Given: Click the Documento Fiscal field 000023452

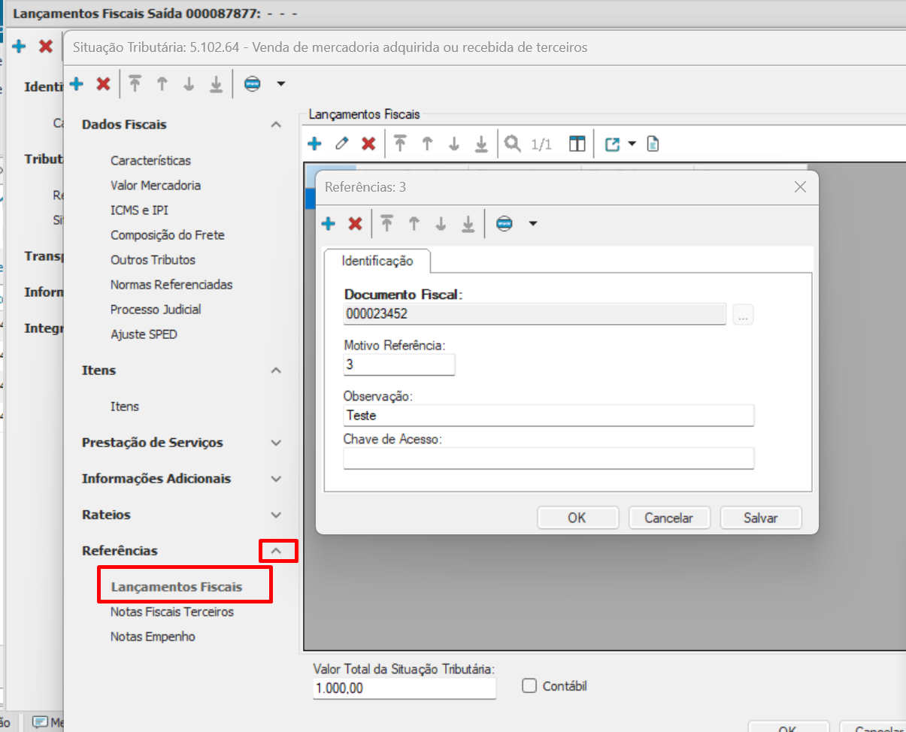Looking at the screenshot, I should tap(535, 314).
